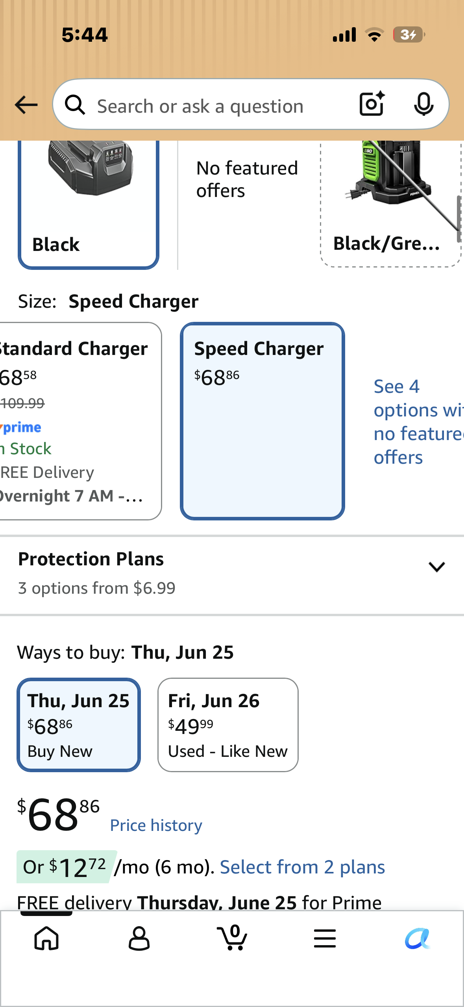Open See 4 options with no featured offers
Screen dimensions: 464x1007
418,422
